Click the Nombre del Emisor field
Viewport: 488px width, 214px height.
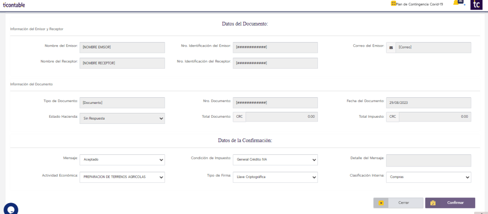tap(122, 47)
